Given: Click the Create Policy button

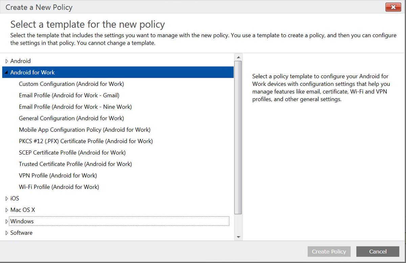Looking at the screenshot, I should [329, 252].
